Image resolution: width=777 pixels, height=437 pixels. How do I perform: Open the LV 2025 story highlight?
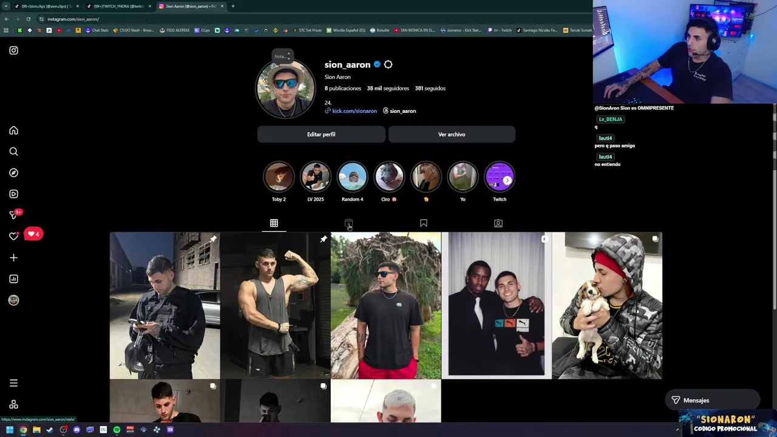coord(316,177)
